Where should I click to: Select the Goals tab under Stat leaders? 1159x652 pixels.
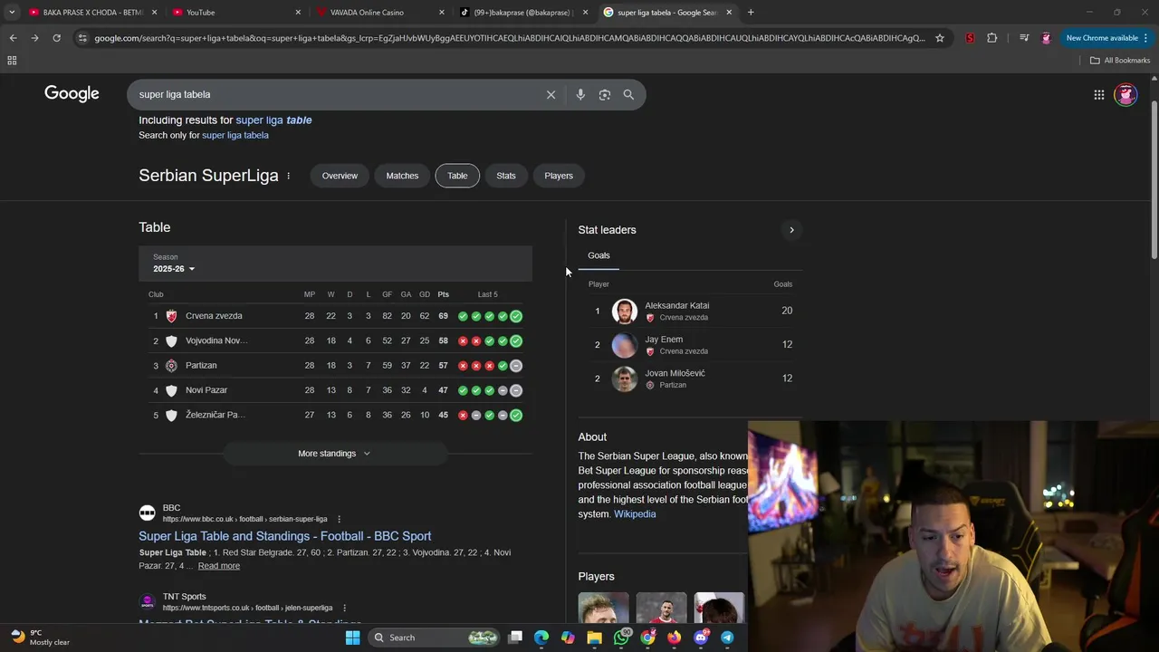(x=599, y=256)
